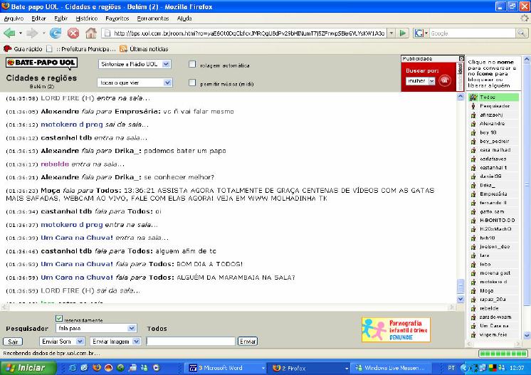The width and height of the screenshot is (531, 375).
Task: Click the Sair button
Action: [13, 342]
